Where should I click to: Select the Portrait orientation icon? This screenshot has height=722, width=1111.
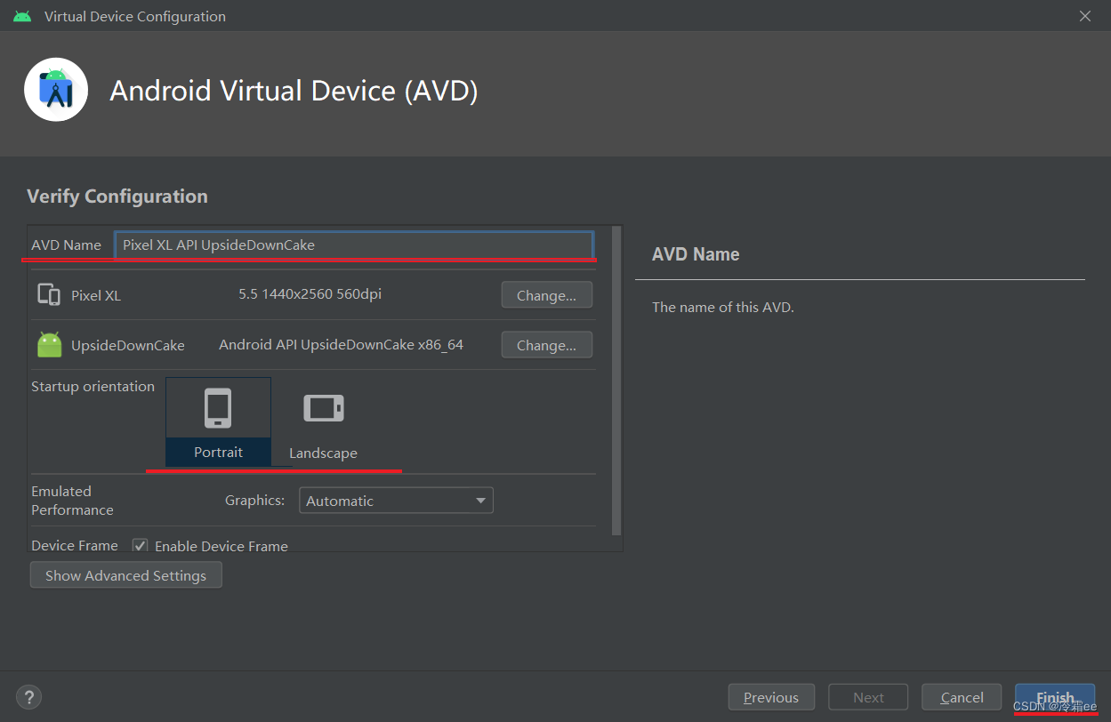point(218,407)
